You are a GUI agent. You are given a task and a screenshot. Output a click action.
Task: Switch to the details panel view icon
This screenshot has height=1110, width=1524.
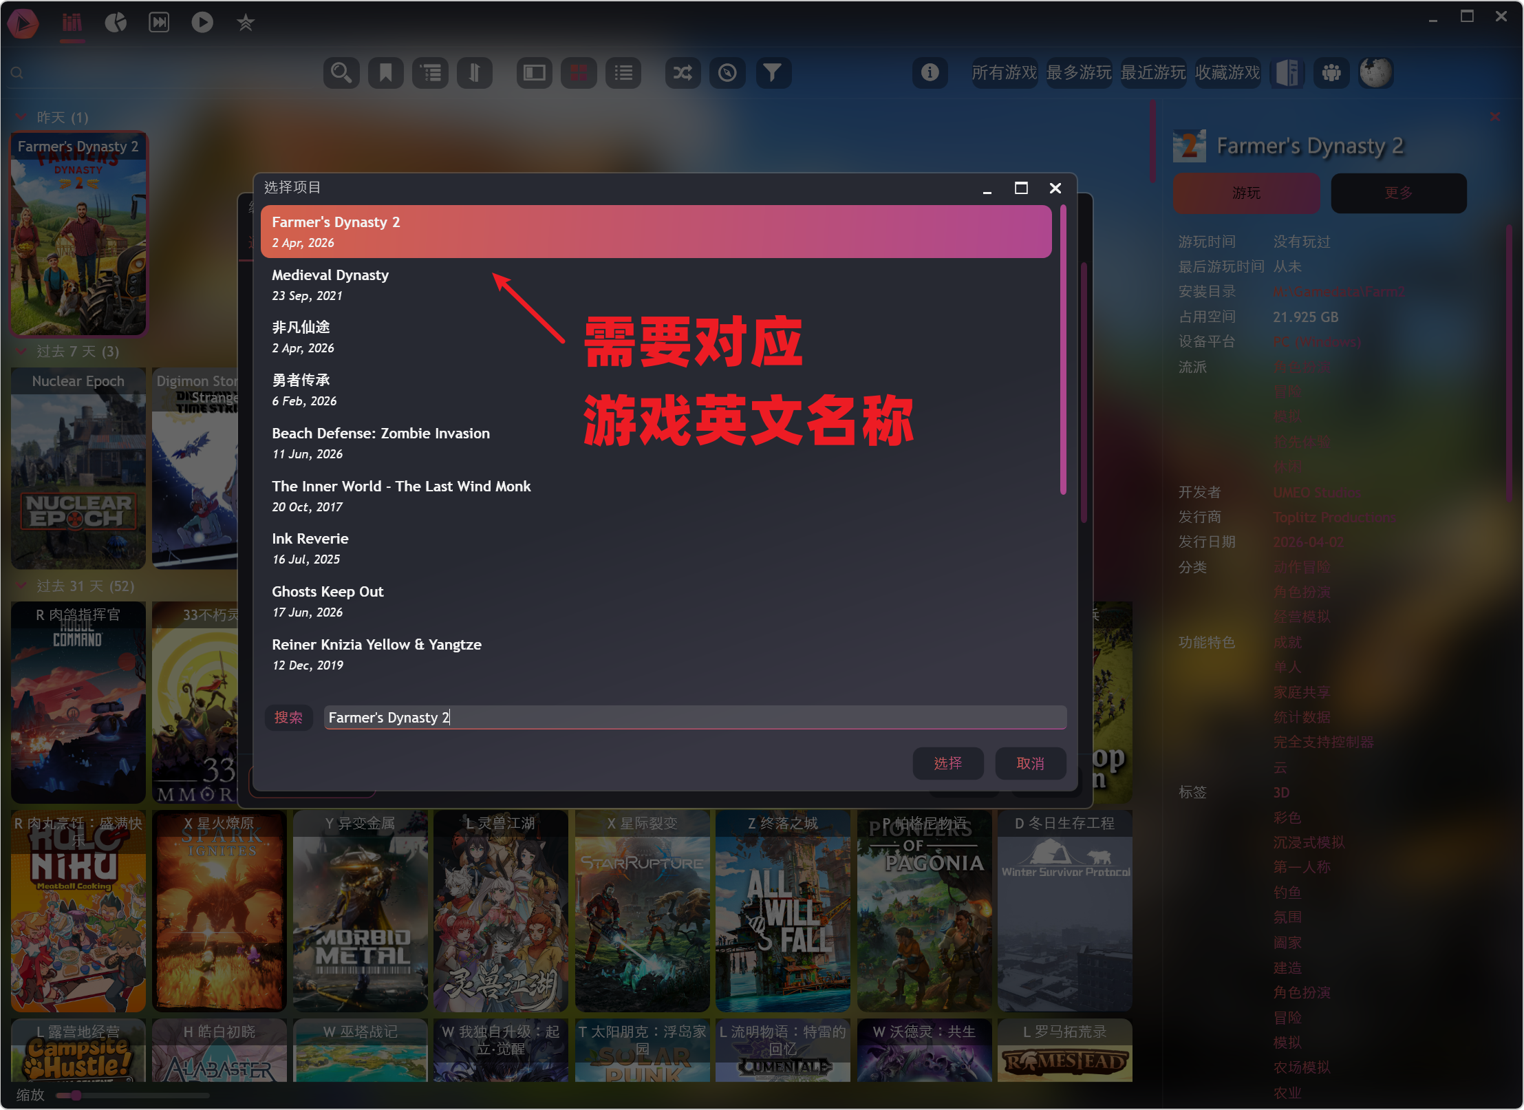(x=535, y=72)
